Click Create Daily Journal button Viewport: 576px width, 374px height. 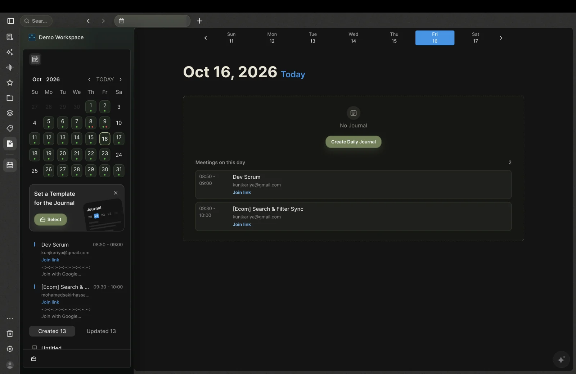pos(354,142)
